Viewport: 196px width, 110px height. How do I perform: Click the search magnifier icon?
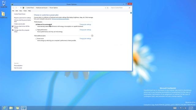(129, 8)
